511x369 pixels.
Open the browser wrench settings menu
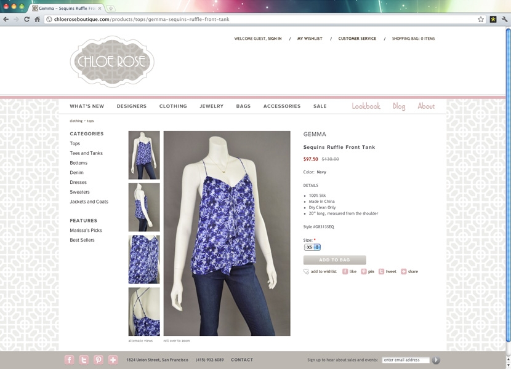pos(504,19)
